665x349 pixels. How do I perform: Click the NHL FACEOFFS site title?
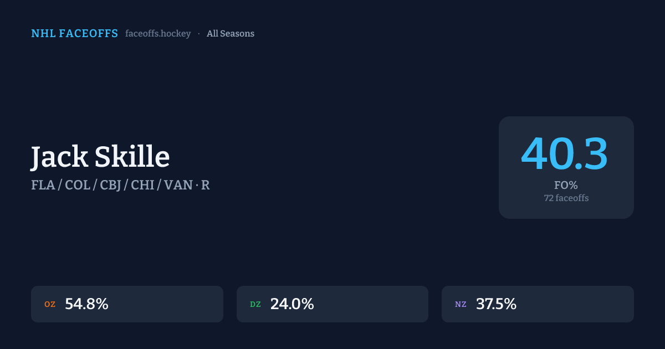(74, 34)
